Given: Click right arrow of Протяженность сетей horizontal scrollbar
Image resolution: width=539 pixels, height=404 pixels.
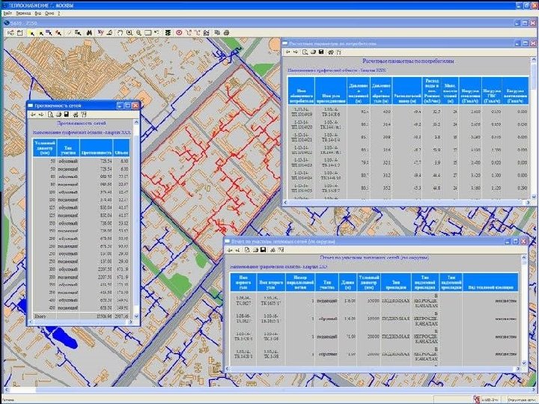Looking at the screenshot, I should pyautogui.click(x=130, y=322).
